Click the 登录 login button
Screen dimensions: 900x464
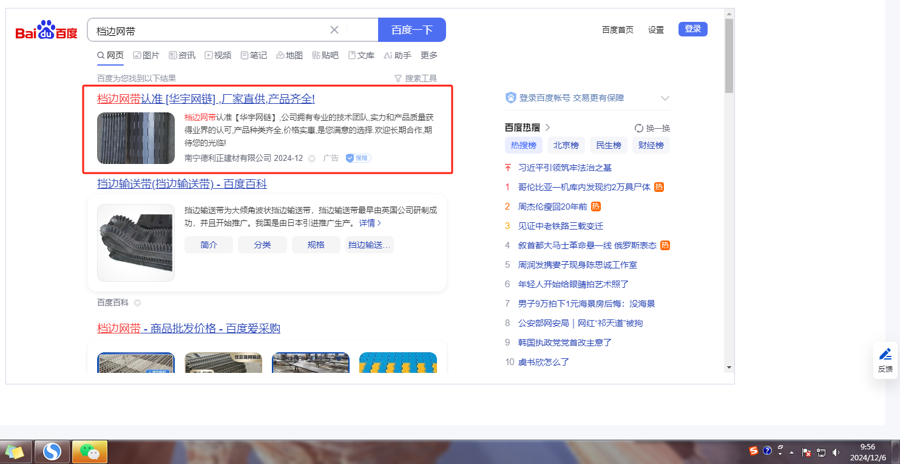coord(692,29)
